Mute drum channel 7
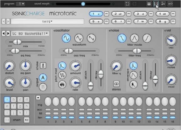The width and height of the screenshot is (181, 130). [151, 21]
